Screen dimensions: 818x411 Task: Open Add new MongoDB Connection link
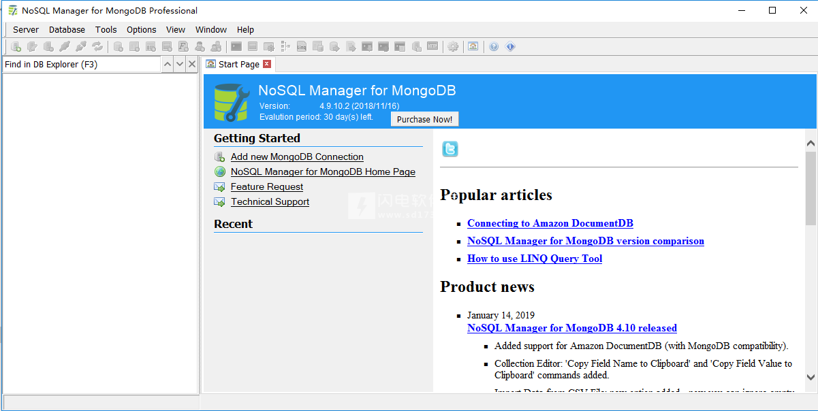click(x=297, y=157)
